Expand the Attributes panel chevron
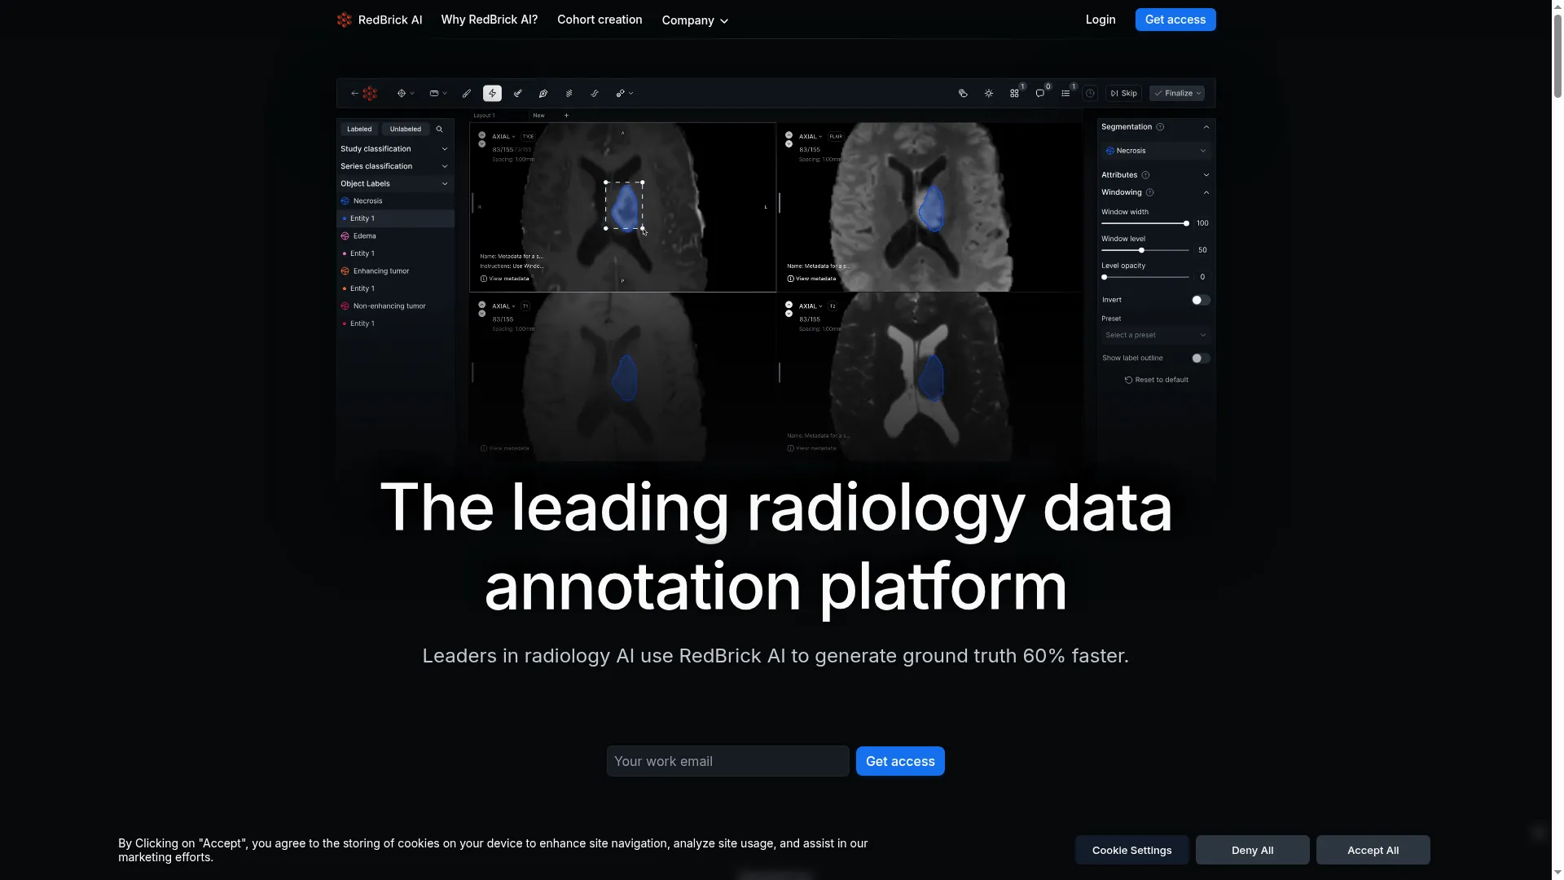The height and width of the screenshot is (880, 1564). (x=1206, y=175)
